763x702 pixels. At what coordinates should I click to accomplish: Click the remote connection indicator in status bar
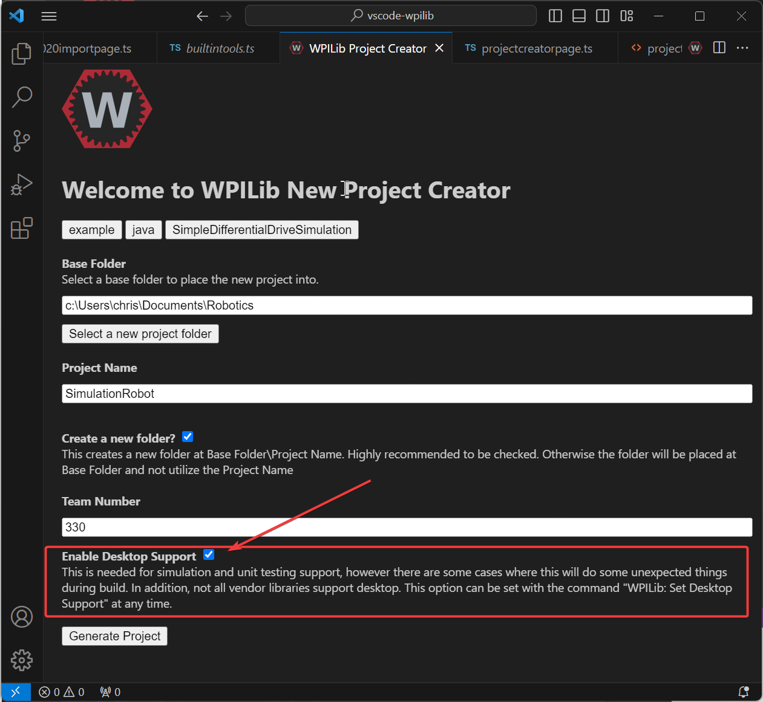(15, 692)
